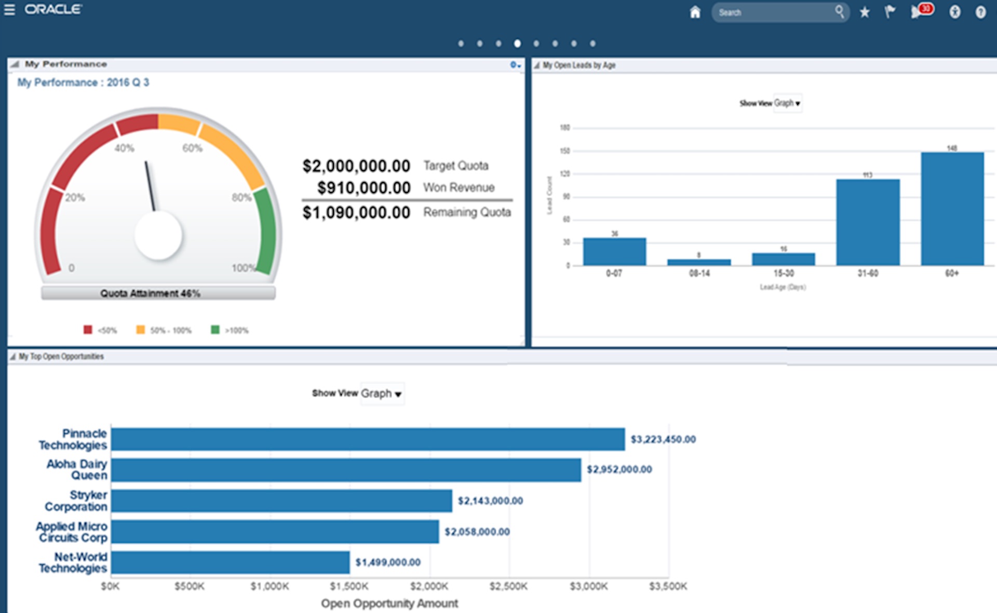This screenshot has height=613, width=997.
Task: Select the third page indicator dot
Action: click(498, 44)
